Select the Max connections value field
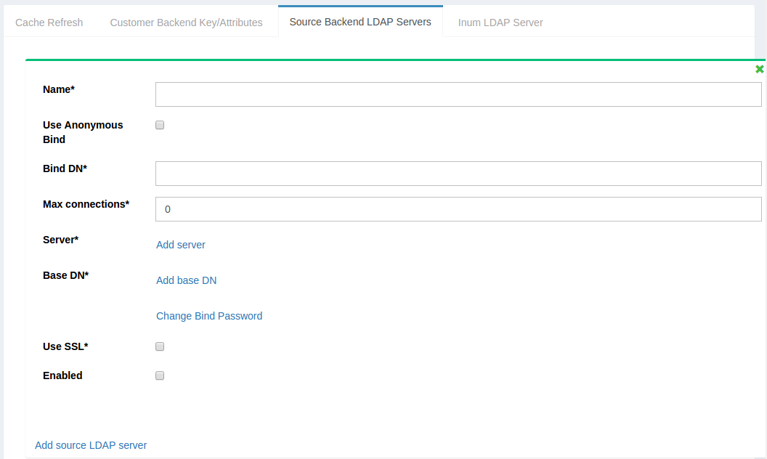 click(458, 209)
